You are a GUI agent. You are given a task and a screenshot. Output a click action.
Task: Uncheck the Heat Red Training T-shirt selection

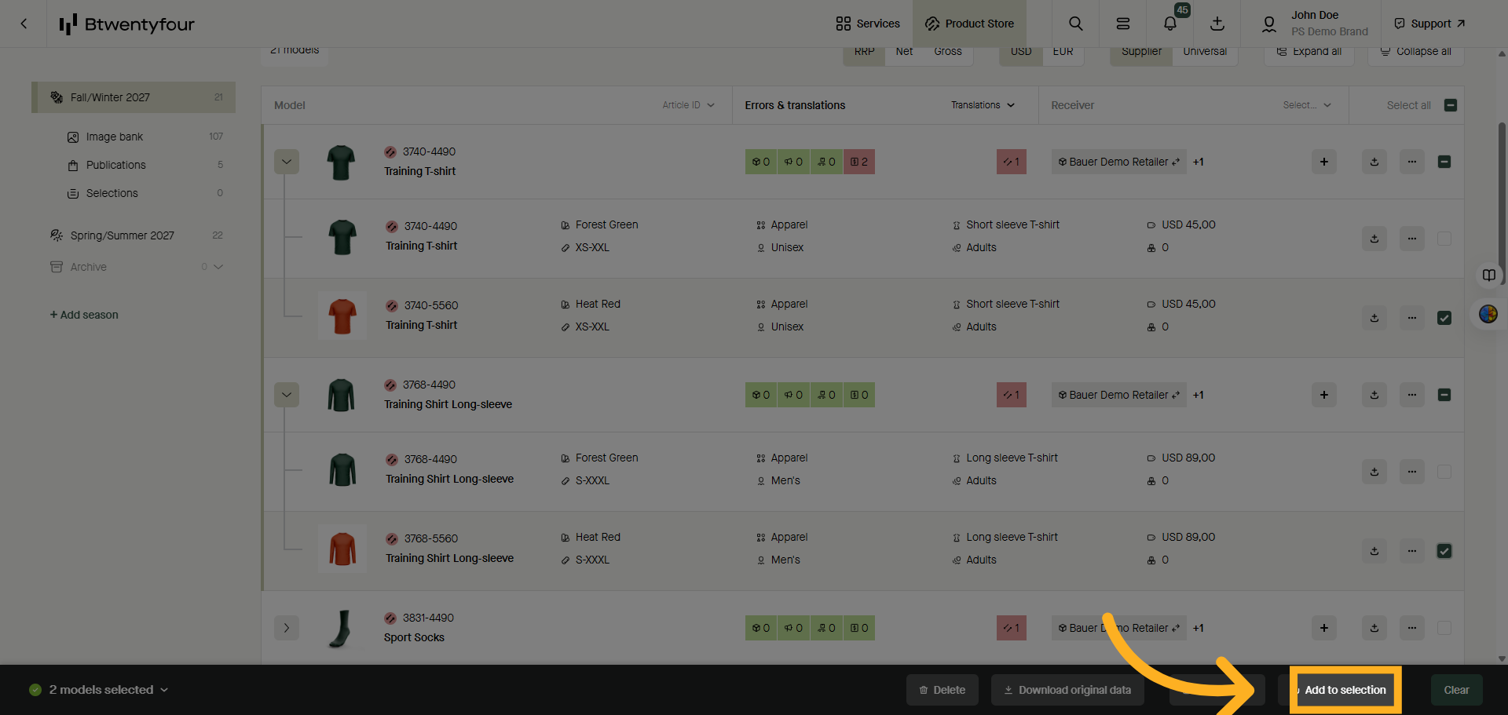coord(1444,318)
